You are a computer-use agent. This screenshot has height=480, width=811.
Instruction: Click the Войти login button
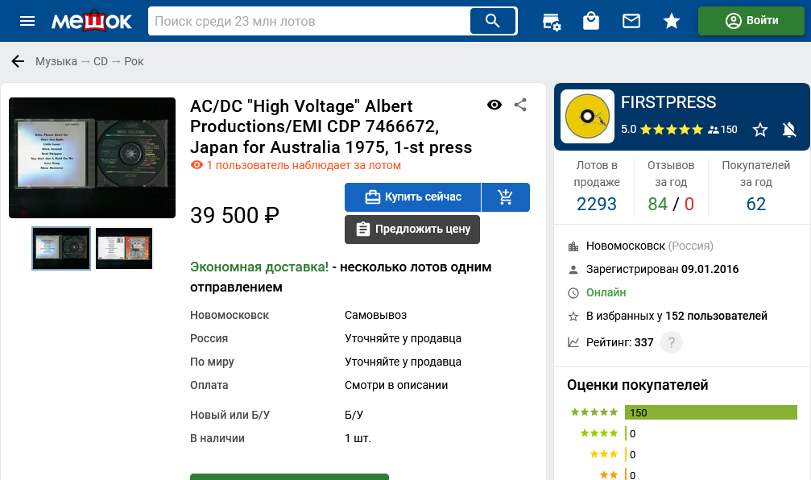[x=751, y=21]
